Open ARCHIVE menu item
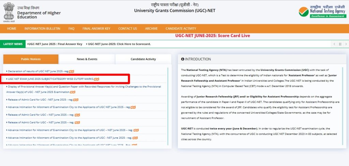The height and width of the screenshot is (166, 349). point(151,29)
